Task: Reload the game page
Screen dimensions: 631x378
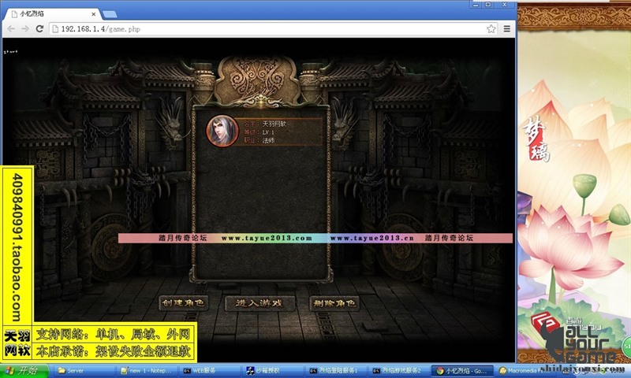Action: tap(39, 28)
